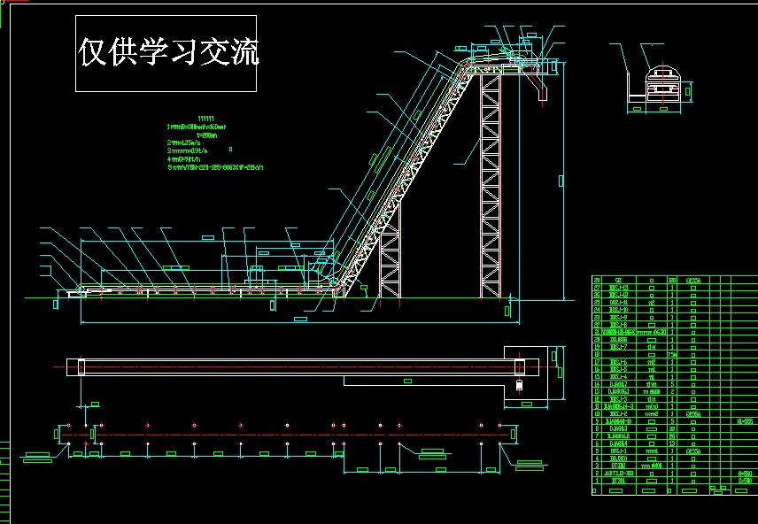Select the note line starting with "2"
Viewport: 758px width, 524px height.
click(x=183, y=143)
